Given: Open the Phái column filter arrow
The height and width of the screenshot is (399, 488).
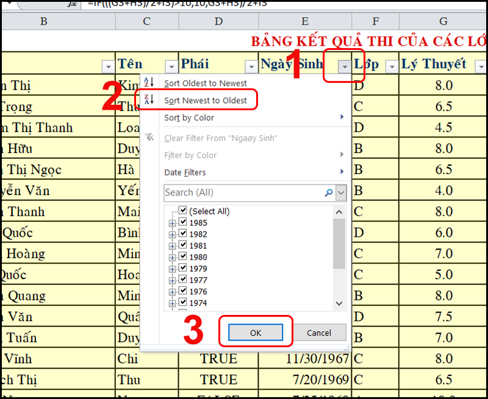Looking at the screenshot, I should (x=250, y=66).
